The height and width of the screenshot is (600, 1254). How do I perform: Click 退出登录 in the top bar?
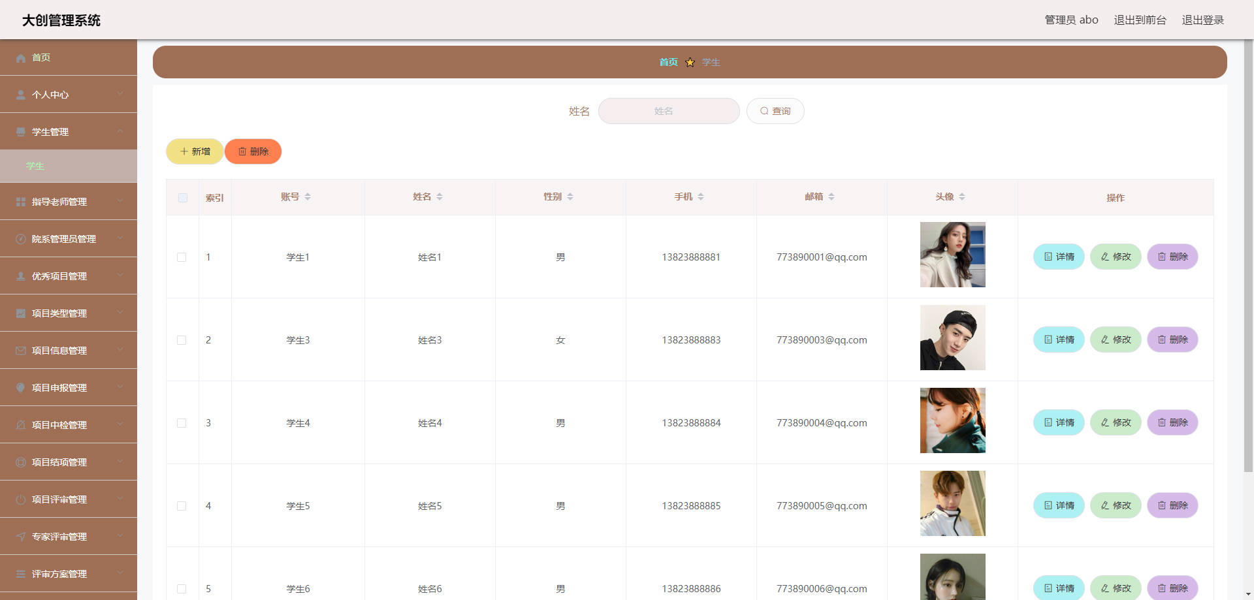[x=1203, y=20]
